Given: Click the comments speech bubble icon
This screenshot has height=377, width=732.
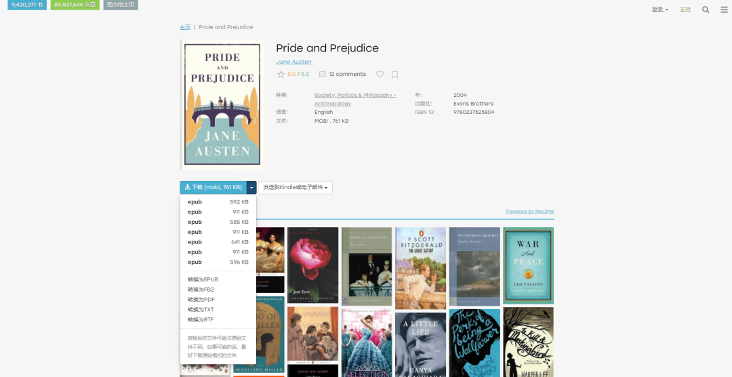Looking at the screenshot, I should pyautogui.click(x=322, y=75).
